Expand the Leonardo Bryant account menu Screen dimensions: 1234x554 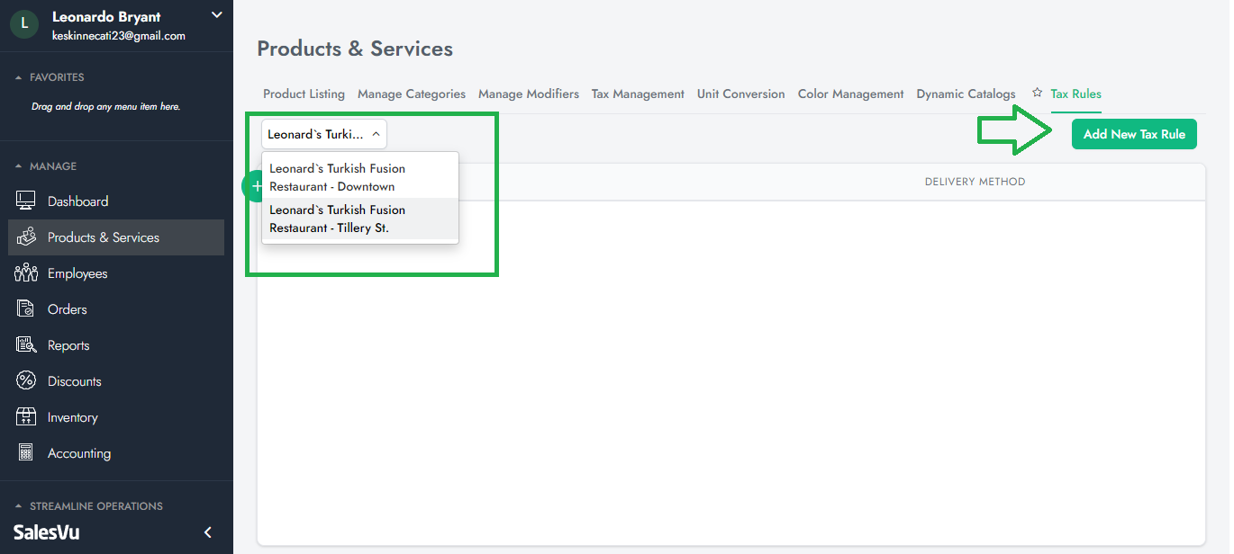coord(216,14)
